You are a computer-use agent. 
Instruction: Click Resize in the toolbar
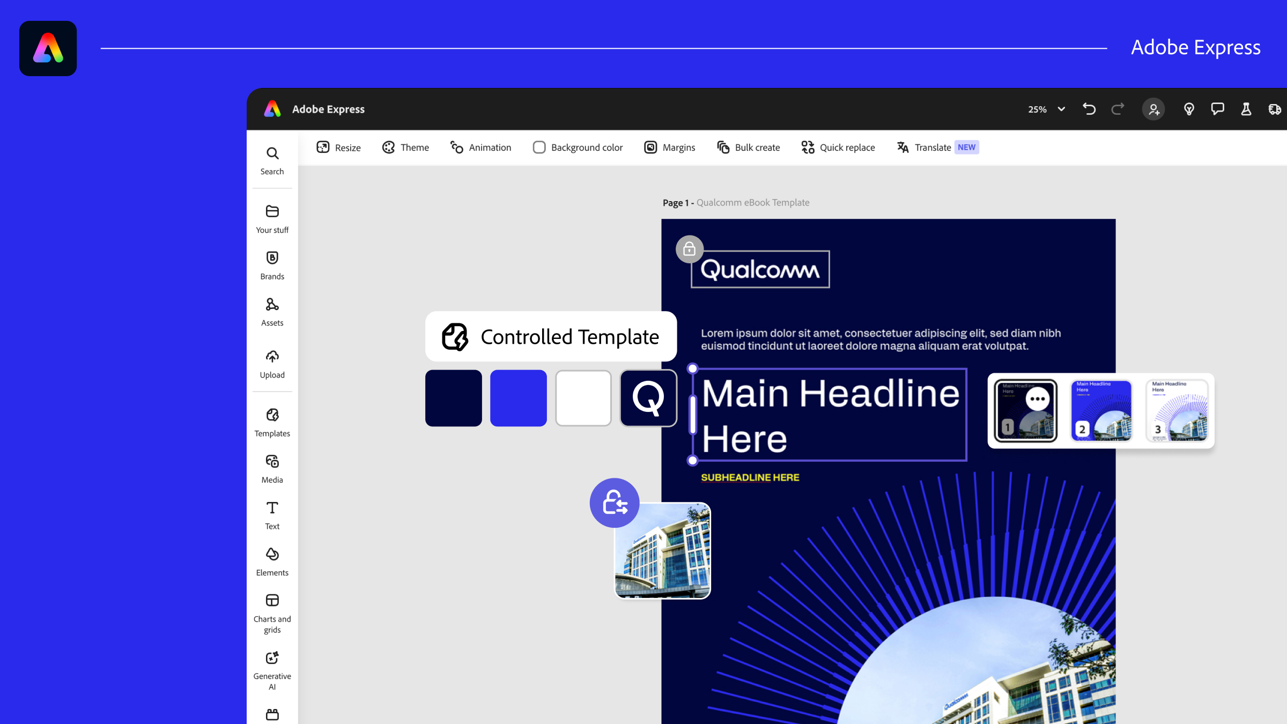point(338,147)
